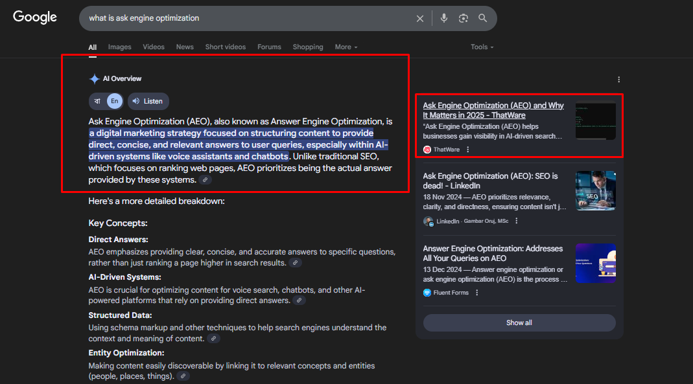
Task: Click the magnifier search icon
Action: coord(482,18)
